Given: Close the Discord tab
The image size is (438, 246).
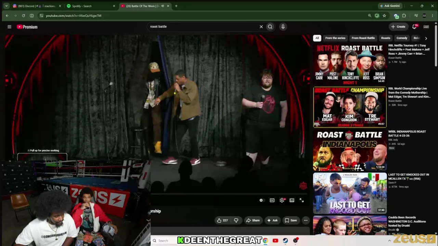Looking at the screenshot, I should coord(60,6).
